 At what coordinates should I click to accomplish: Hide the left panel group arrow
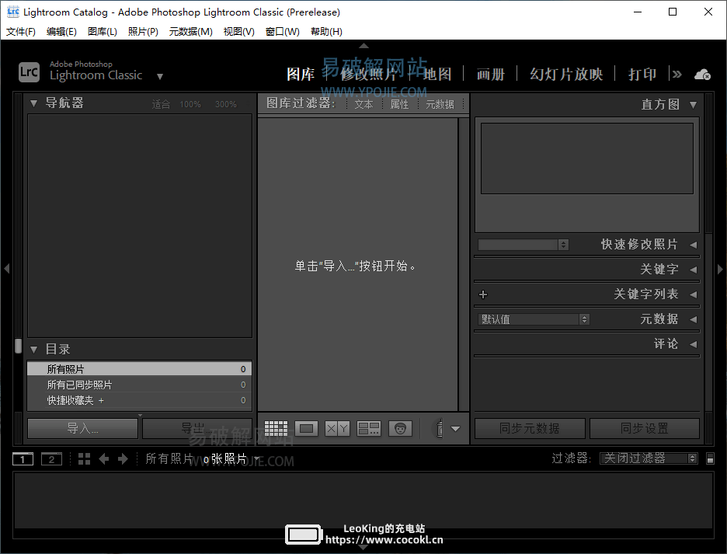point(6,268)
